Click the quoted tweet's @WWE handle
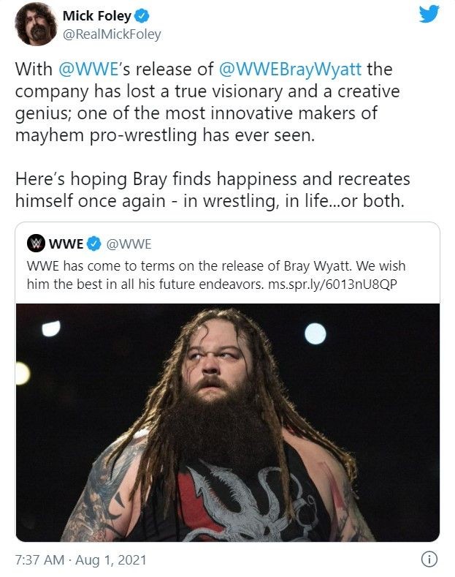Image resolution: width=455 pixels, height=577 pixels. tap(129, 244)
